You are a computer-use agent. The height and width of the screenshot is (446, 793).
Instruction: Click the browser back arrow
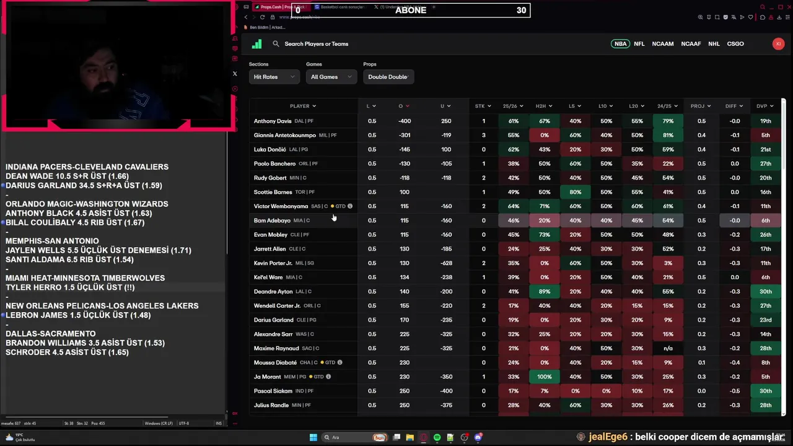[x=246, y=17]
